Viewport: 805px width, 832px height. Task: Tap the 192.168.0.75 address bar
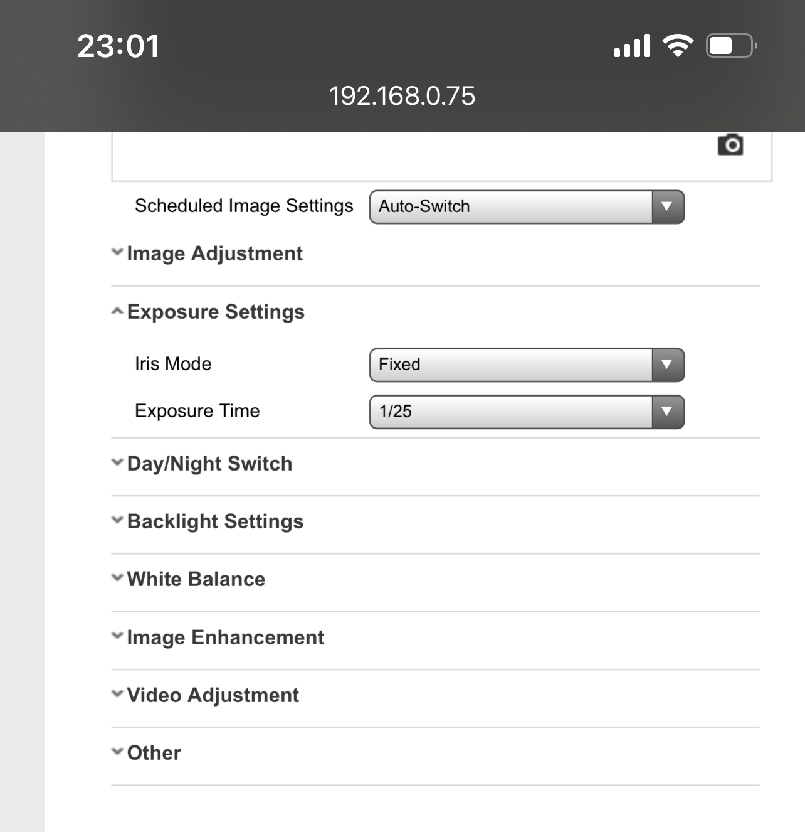402,96
